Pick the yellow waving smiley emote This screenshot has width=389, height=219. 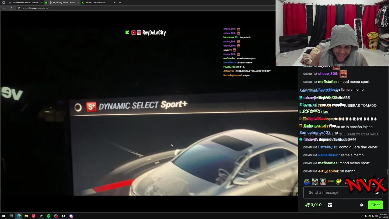(x=339, y=182)
